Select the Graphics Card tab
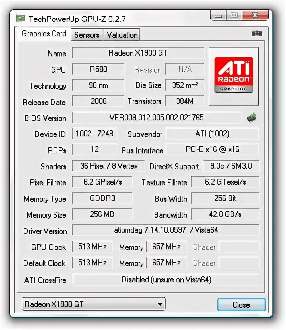 (x=44, y=34)
